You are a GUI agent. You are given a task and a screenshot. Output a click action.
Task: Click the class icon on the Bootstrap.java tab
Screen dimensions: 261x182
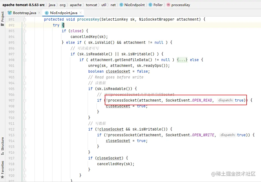pos(9,12)
